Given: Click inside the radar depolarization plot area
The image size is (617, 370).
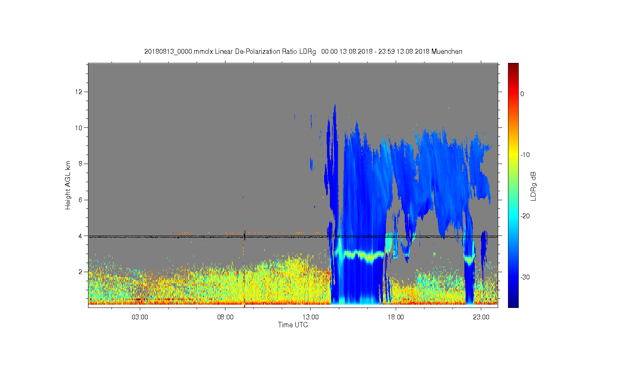Looking at the screenshot, I should pyautogui.click(x=293, y=185).
